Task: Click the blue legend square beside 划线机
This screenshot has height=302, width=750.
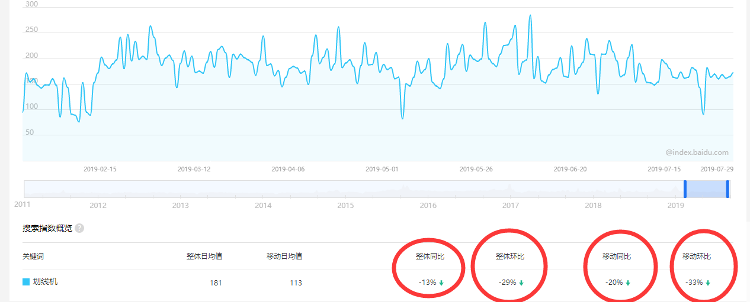Action: click(26, 282)
